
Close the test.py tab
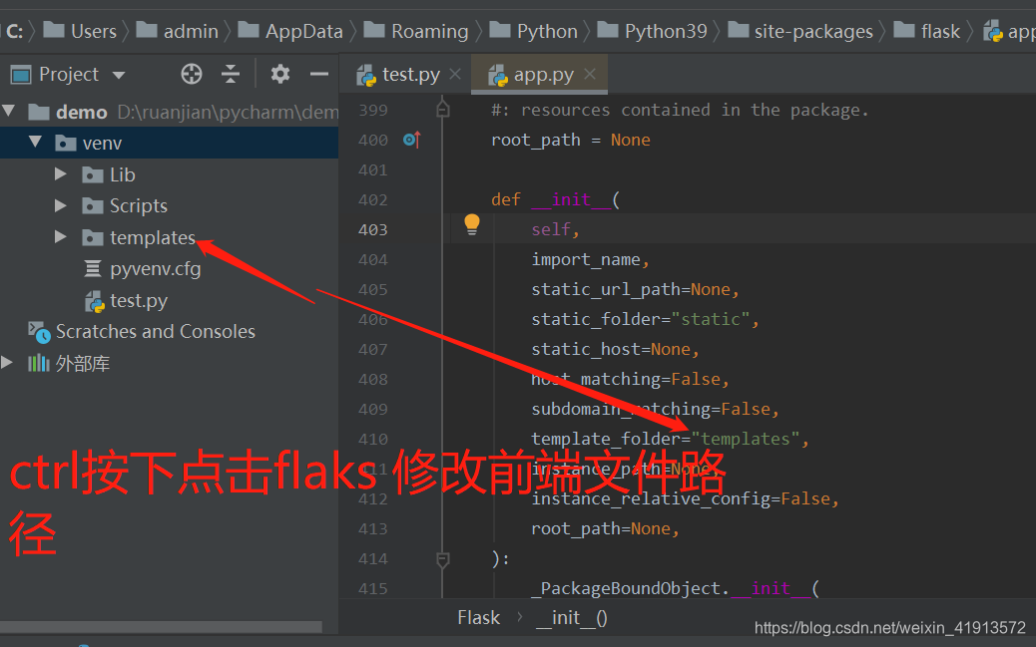(x=455, y=74)
